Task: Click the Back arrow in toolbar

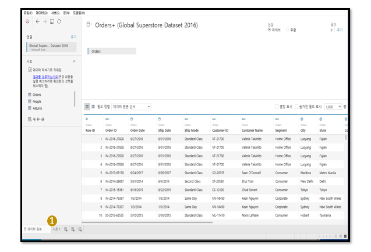Action: coord(38,21)
